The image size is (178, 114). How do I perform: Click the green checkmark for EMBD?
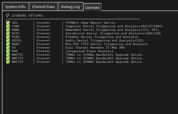tap(8, 30)
